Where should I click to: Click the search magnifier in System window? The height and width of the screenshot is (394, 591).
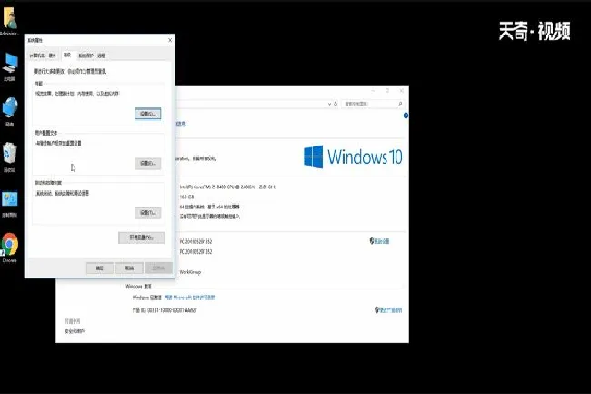[399, 104]
